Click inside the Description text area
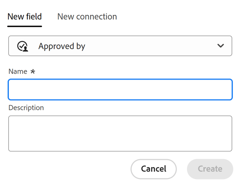Image resolution: width=241 pixels, height=185 pixels. click(x=120, y=133)
